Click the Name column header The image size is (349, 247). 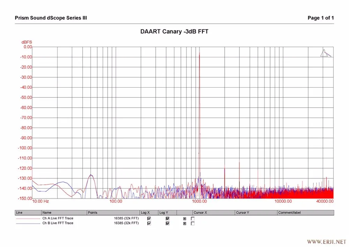tap(64, 212)
